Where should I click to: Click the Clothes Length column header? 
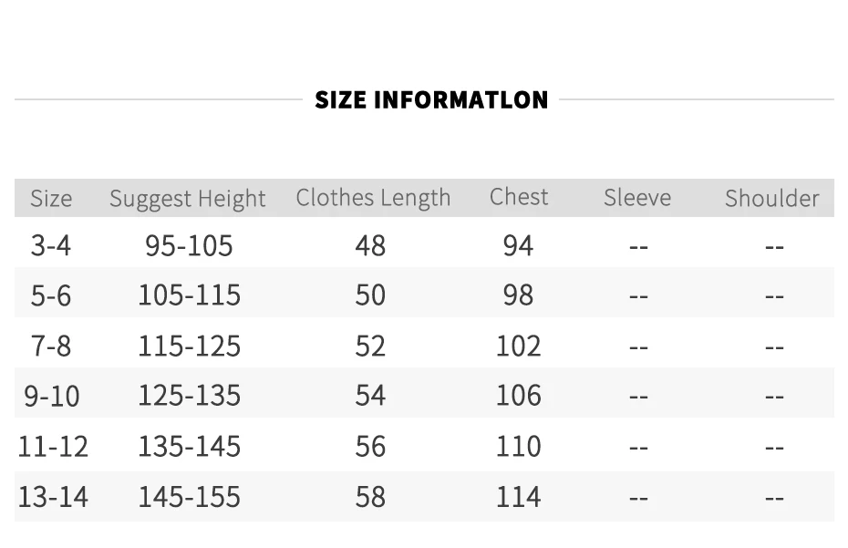tap(373, 198)
